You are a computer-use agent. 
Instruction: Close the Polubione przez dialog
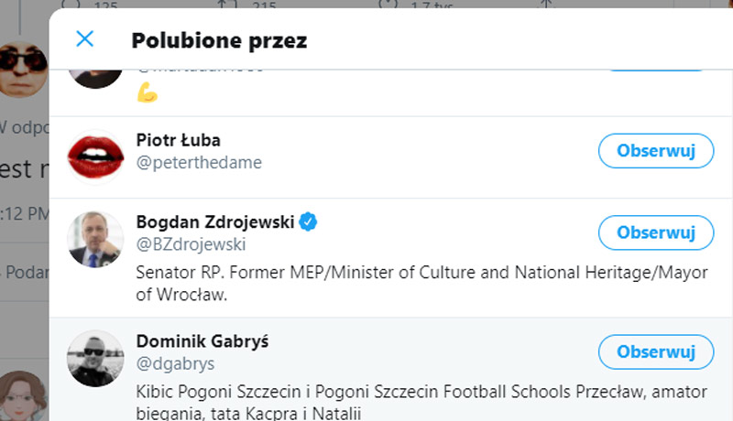(84, 39)
